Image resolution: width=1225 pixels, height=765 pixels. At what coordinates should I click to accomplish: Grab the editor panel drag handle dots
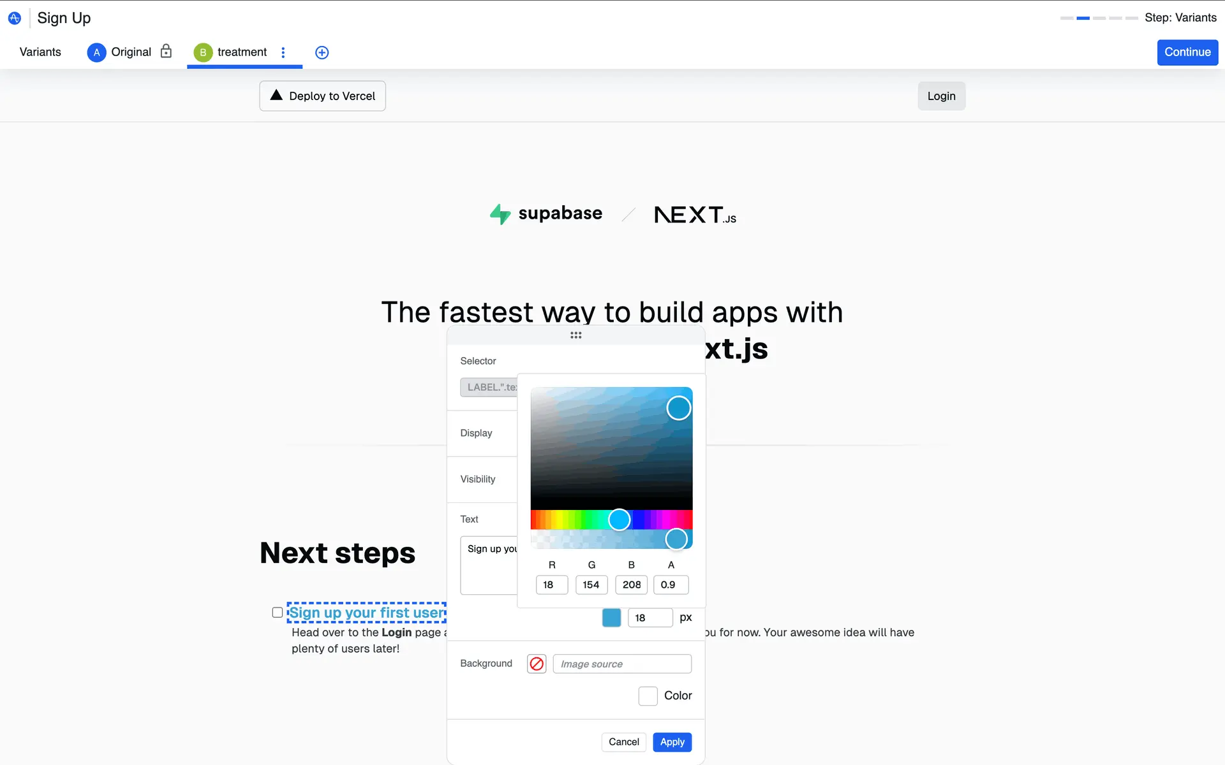coord(575,335)
